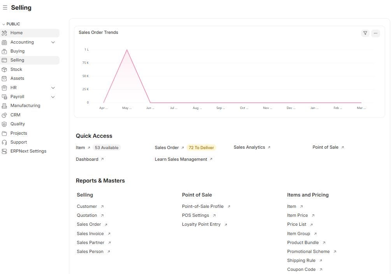Open the hamburger navigation menu
Viewport: 391px width, 274px height.
point(5,7)
